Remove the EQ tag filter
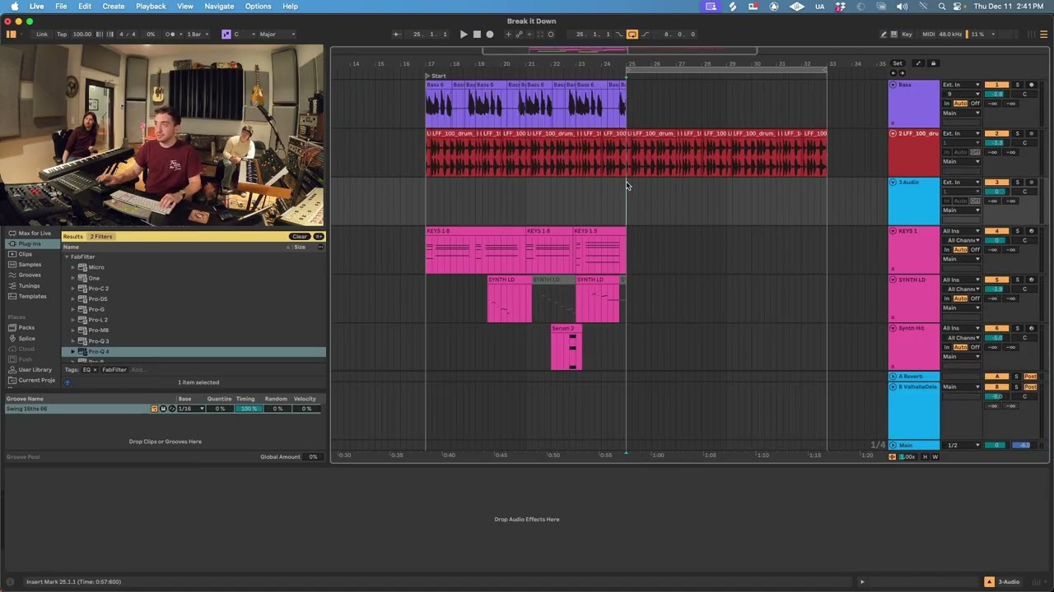Screen dimensions: 1054x592 pyautogui.click(x=95, y=370)
